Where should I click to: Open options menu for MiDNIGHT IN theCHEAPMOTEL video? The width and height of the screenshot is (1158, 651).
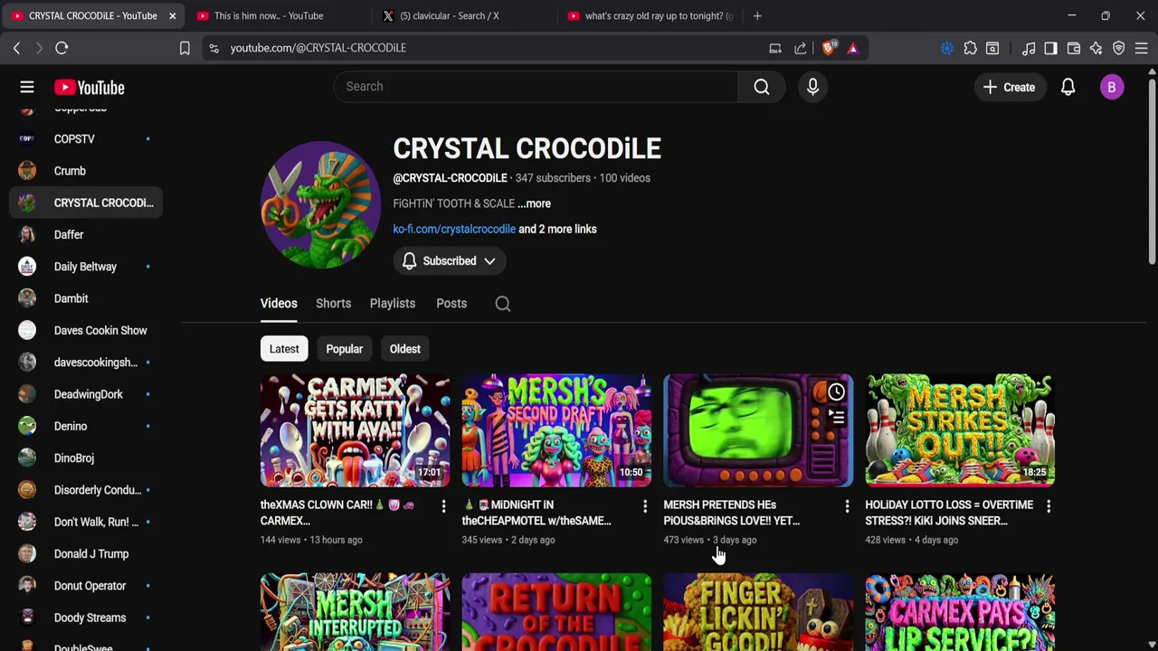[x=645, y=506]
